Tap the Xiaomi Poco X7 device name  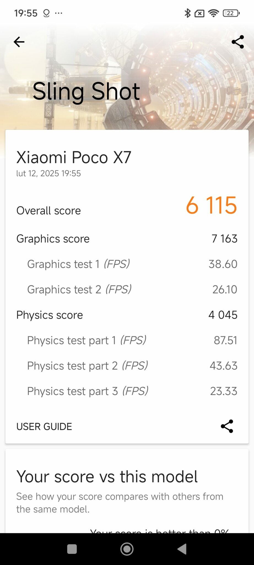tap(74, 158)
